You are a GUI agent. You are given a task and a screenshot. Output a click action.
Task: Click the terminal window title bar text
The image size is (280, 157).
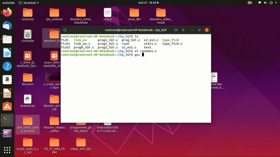[x=136, y=30]
